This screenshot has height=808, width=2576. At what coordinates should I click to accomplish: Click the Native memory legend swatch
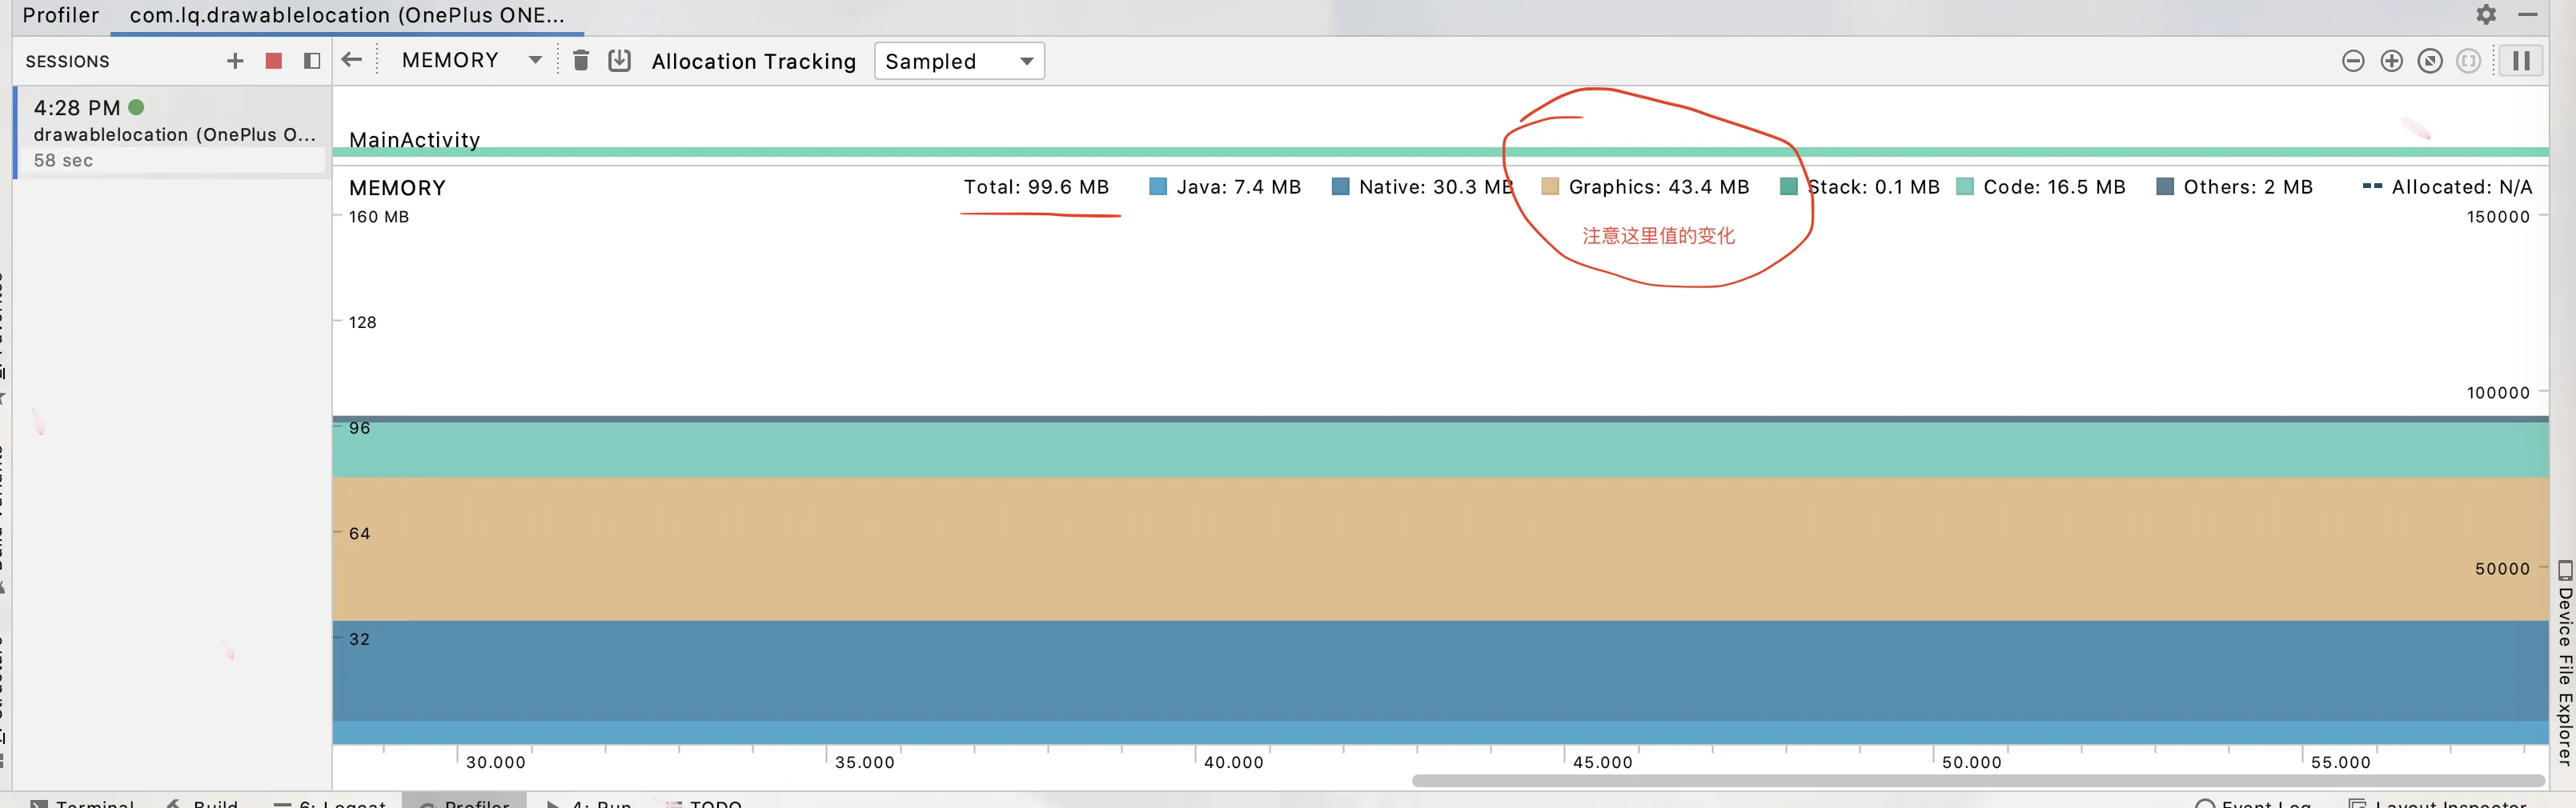point(1341,186)
